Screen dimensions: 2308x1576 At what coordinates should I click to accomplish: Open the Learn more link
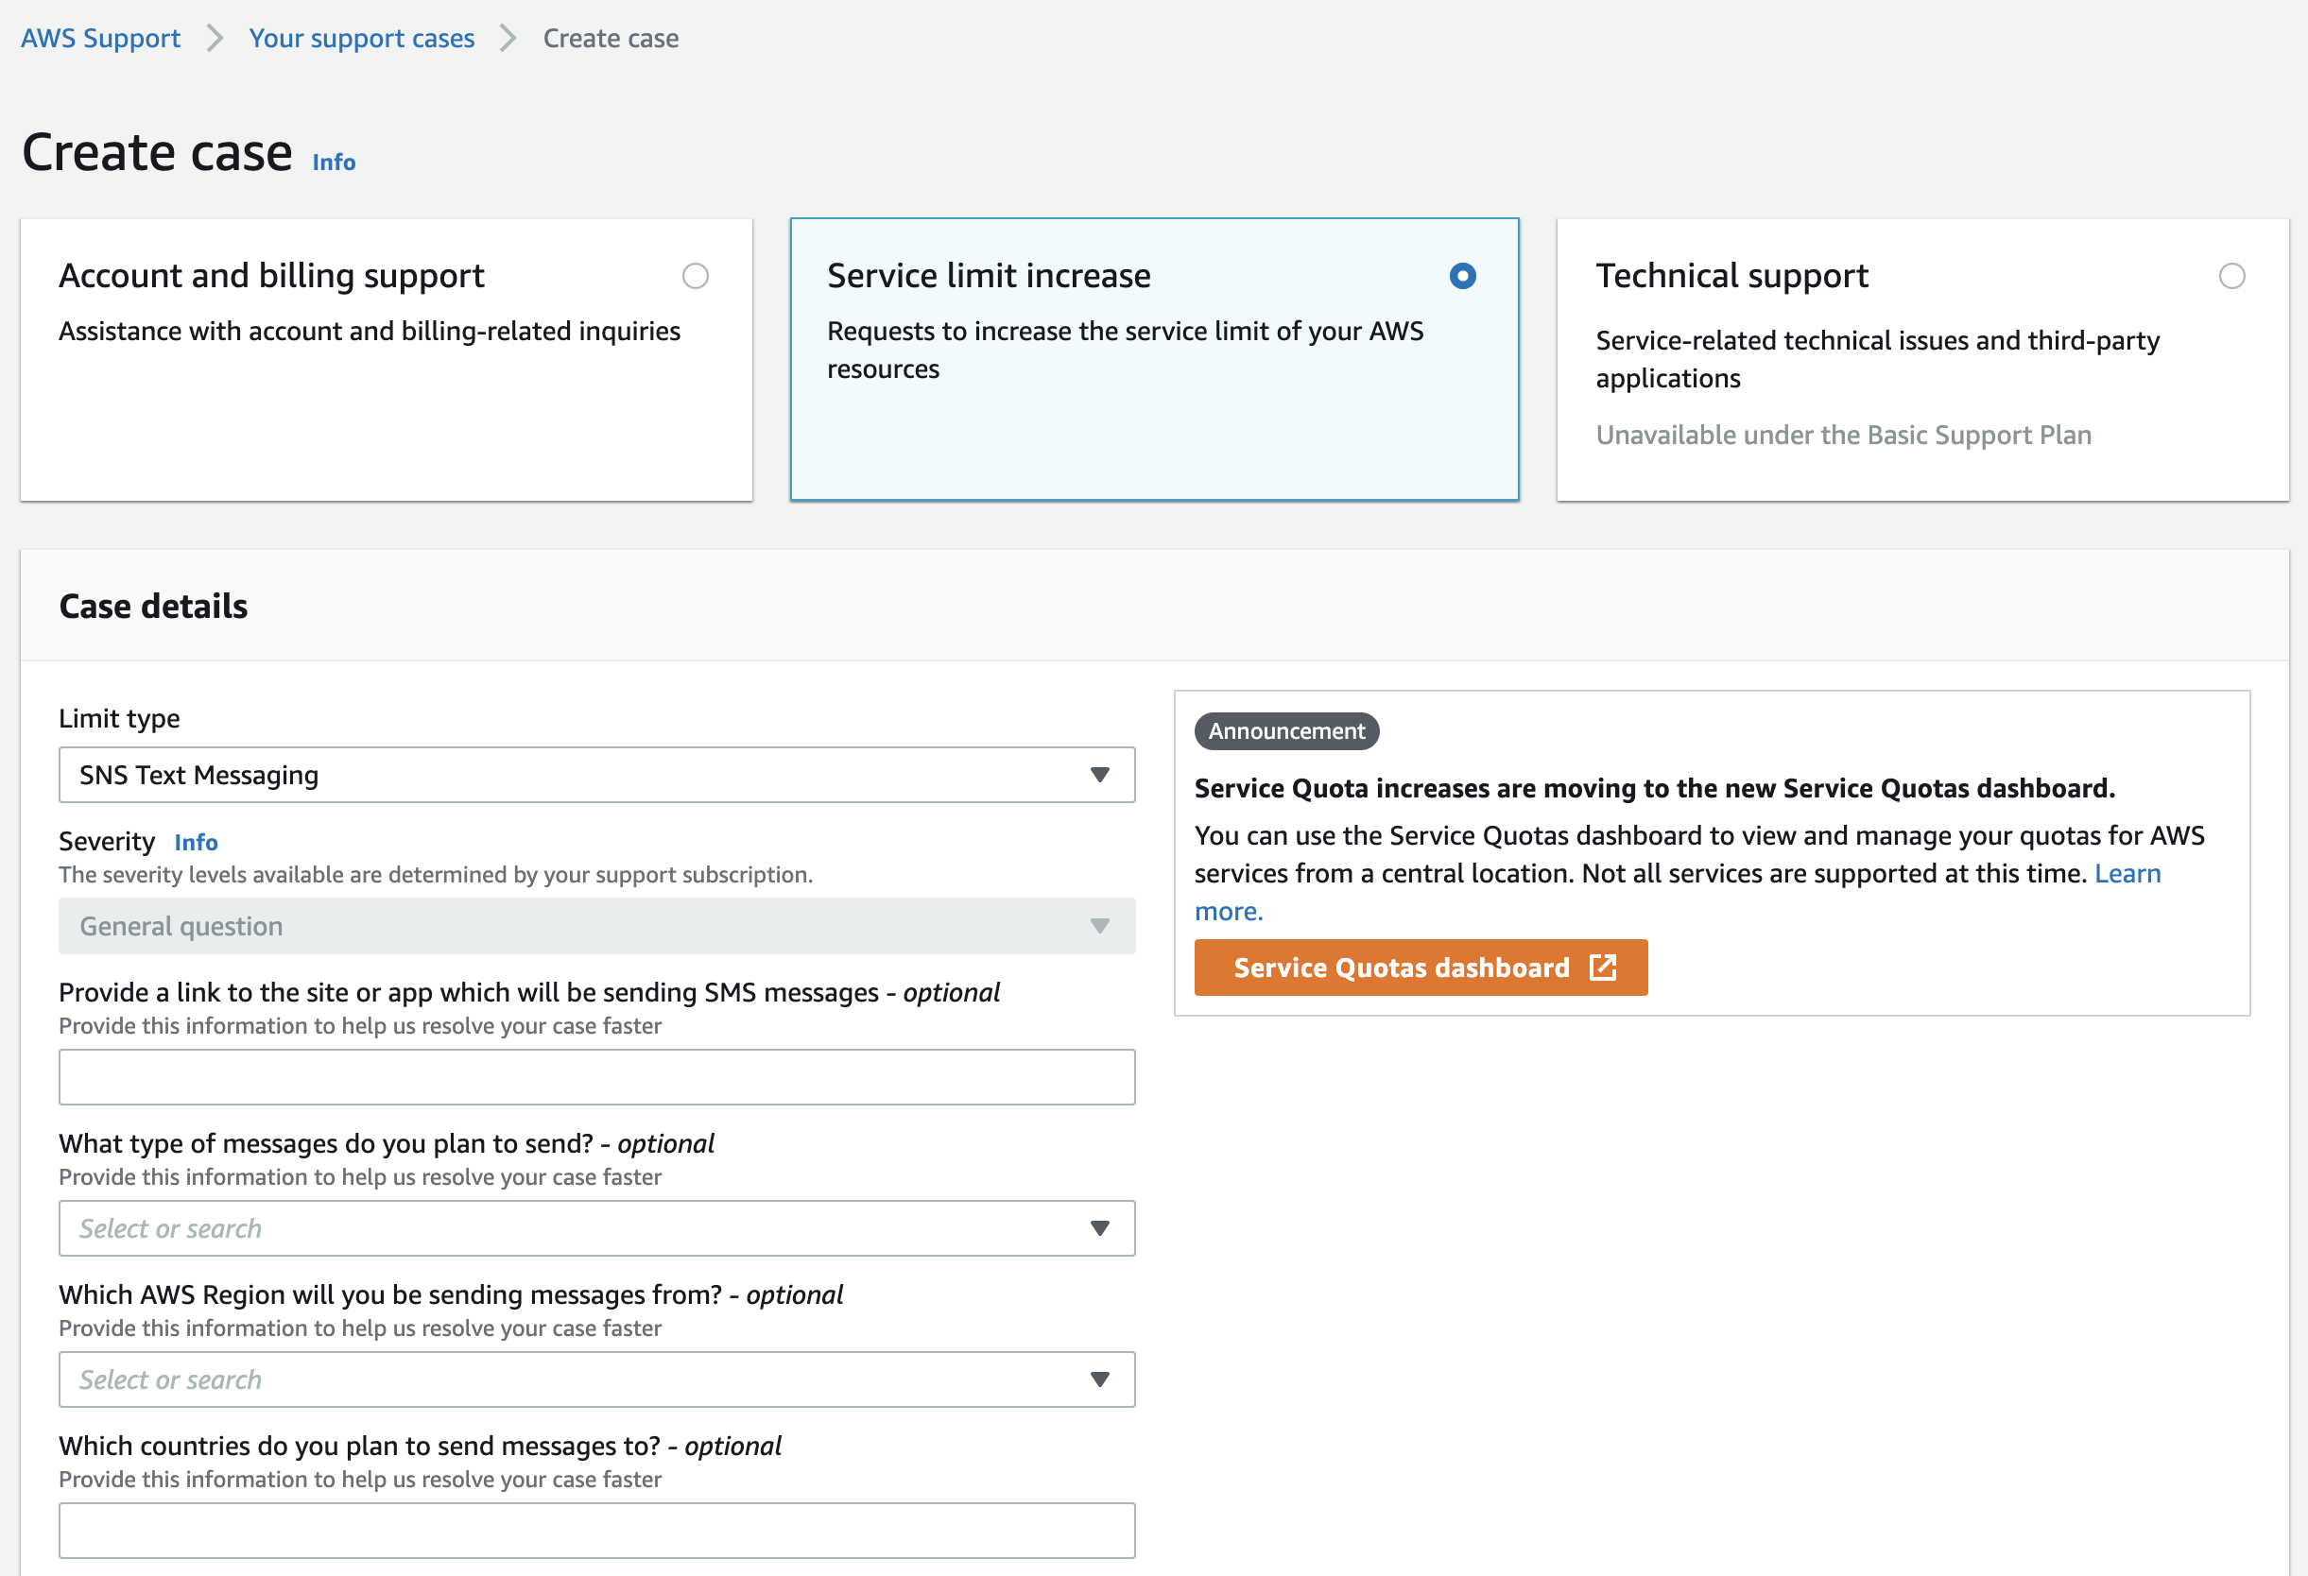[2127, 873]
